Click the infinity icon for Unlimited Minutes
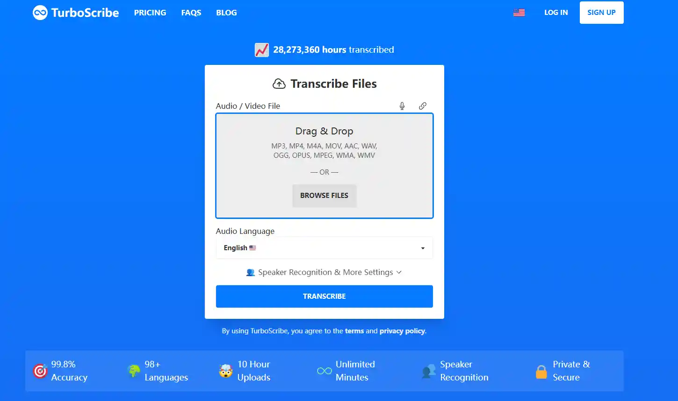The image size is (678, 401). (x=324, y=371)
